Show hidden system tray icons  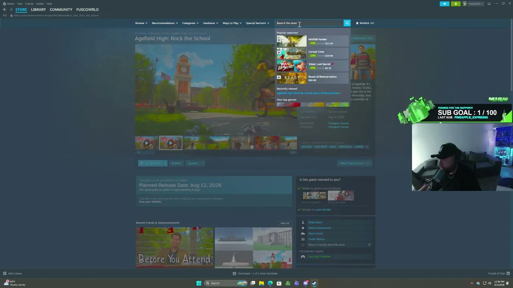[472, 283]
